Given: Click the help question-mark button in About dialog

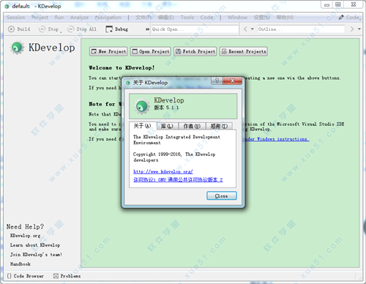Looking at the screenshot, I should (x=217, y=81).
